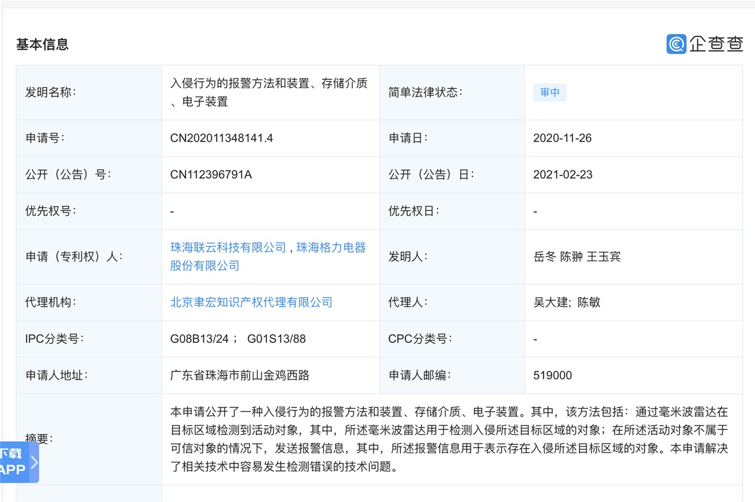Open the 下载APP floating widget
Viewport: 755px width, 502px height.
click(13, 463)
